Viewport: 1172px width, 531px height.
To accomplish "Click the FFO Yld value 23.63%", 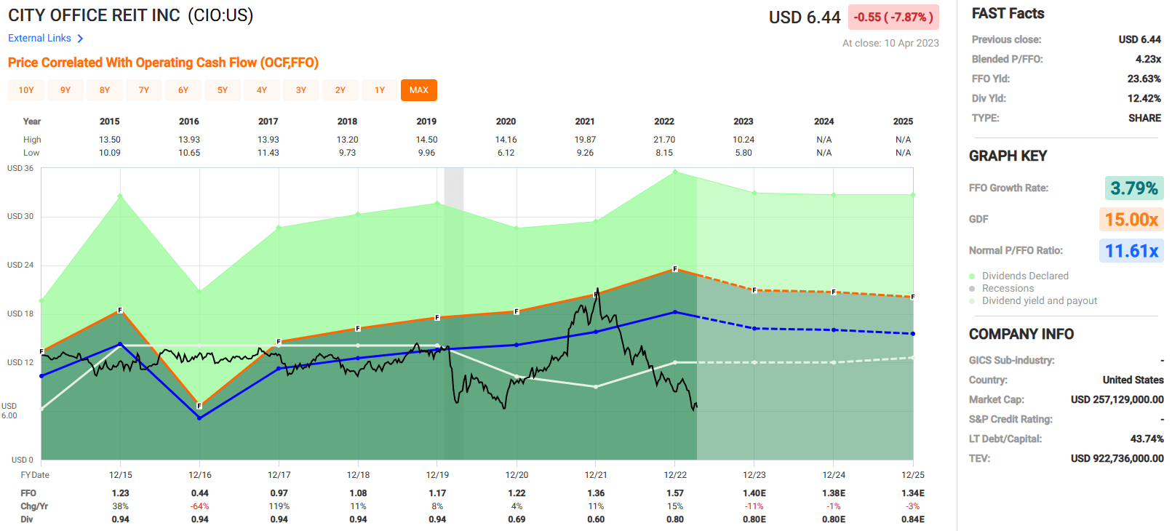I will [x=1144, y=79].
